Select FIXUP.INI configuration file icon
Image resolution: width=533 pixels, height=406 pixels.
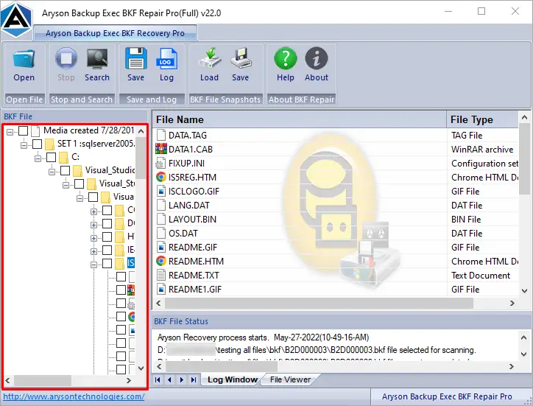(x=160, y=163)
